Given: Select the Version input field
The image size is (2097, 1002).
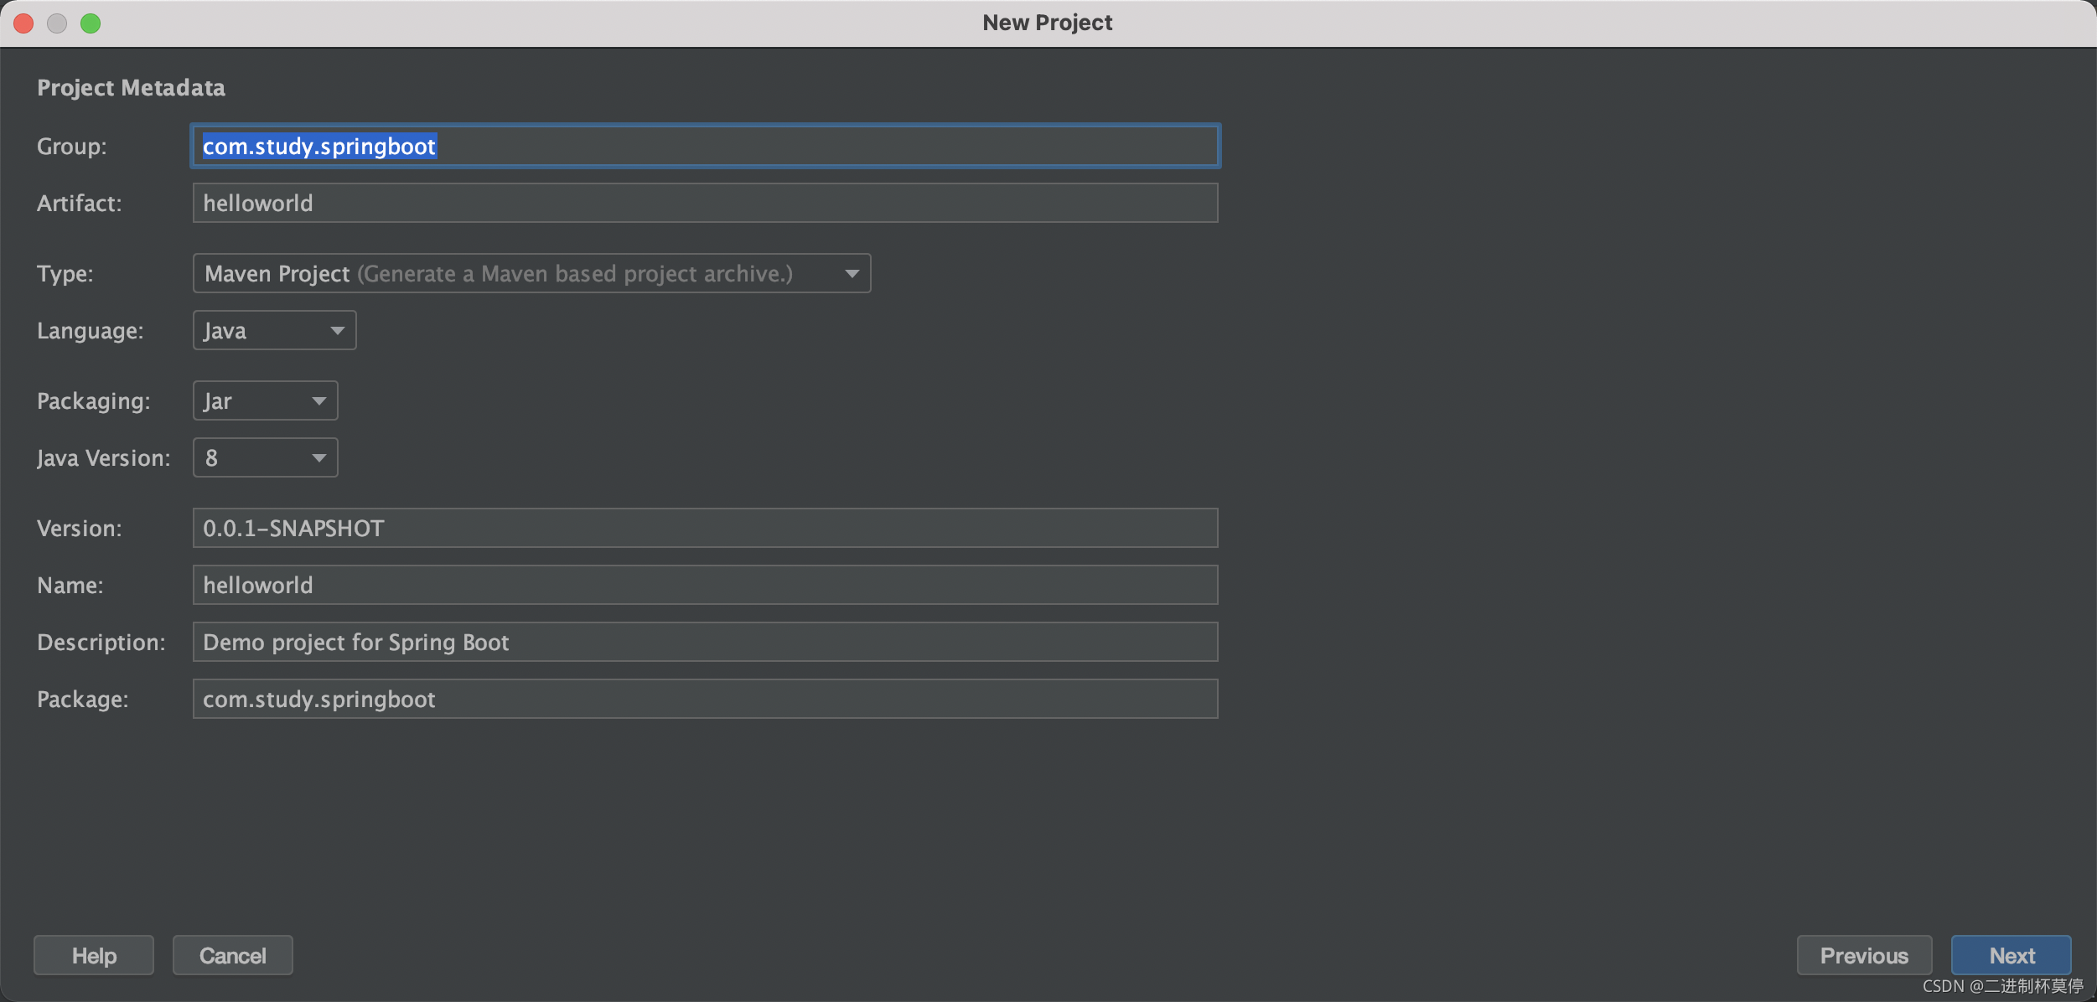Looking at the screenshot, I should coord(705,526).
